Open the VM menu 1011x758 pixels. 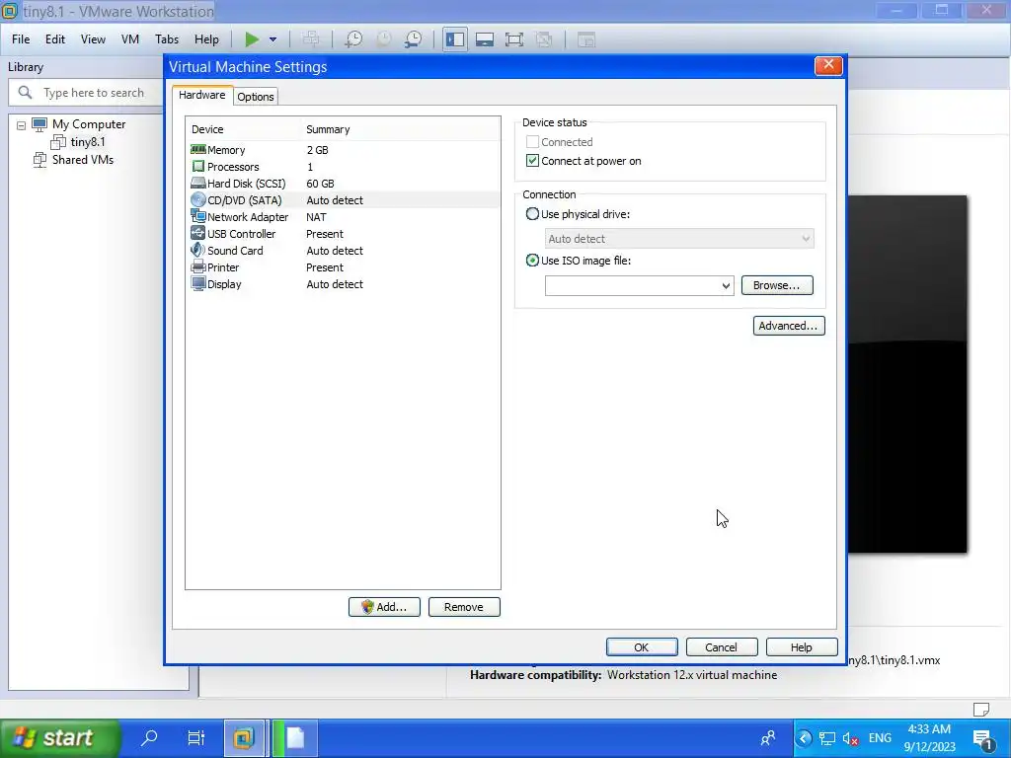(130, 39)
